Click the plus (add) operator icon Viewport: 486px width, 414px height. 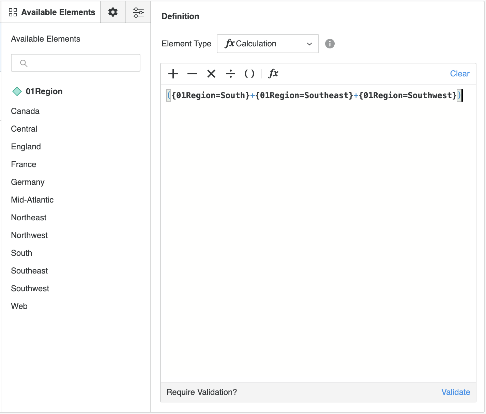[x=173, y=74]
